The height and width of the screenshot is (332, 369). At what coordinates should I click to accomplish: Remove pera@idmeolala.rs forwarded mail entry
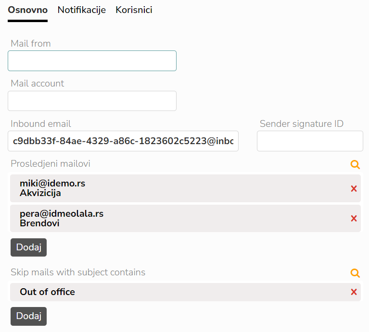(354, 218)
